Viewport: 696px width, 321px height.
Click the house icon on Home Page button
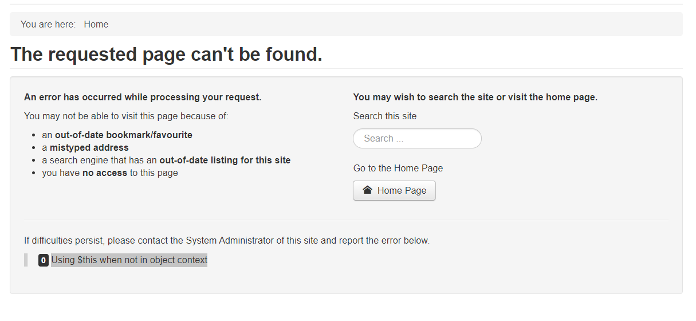tap(368, 190)
